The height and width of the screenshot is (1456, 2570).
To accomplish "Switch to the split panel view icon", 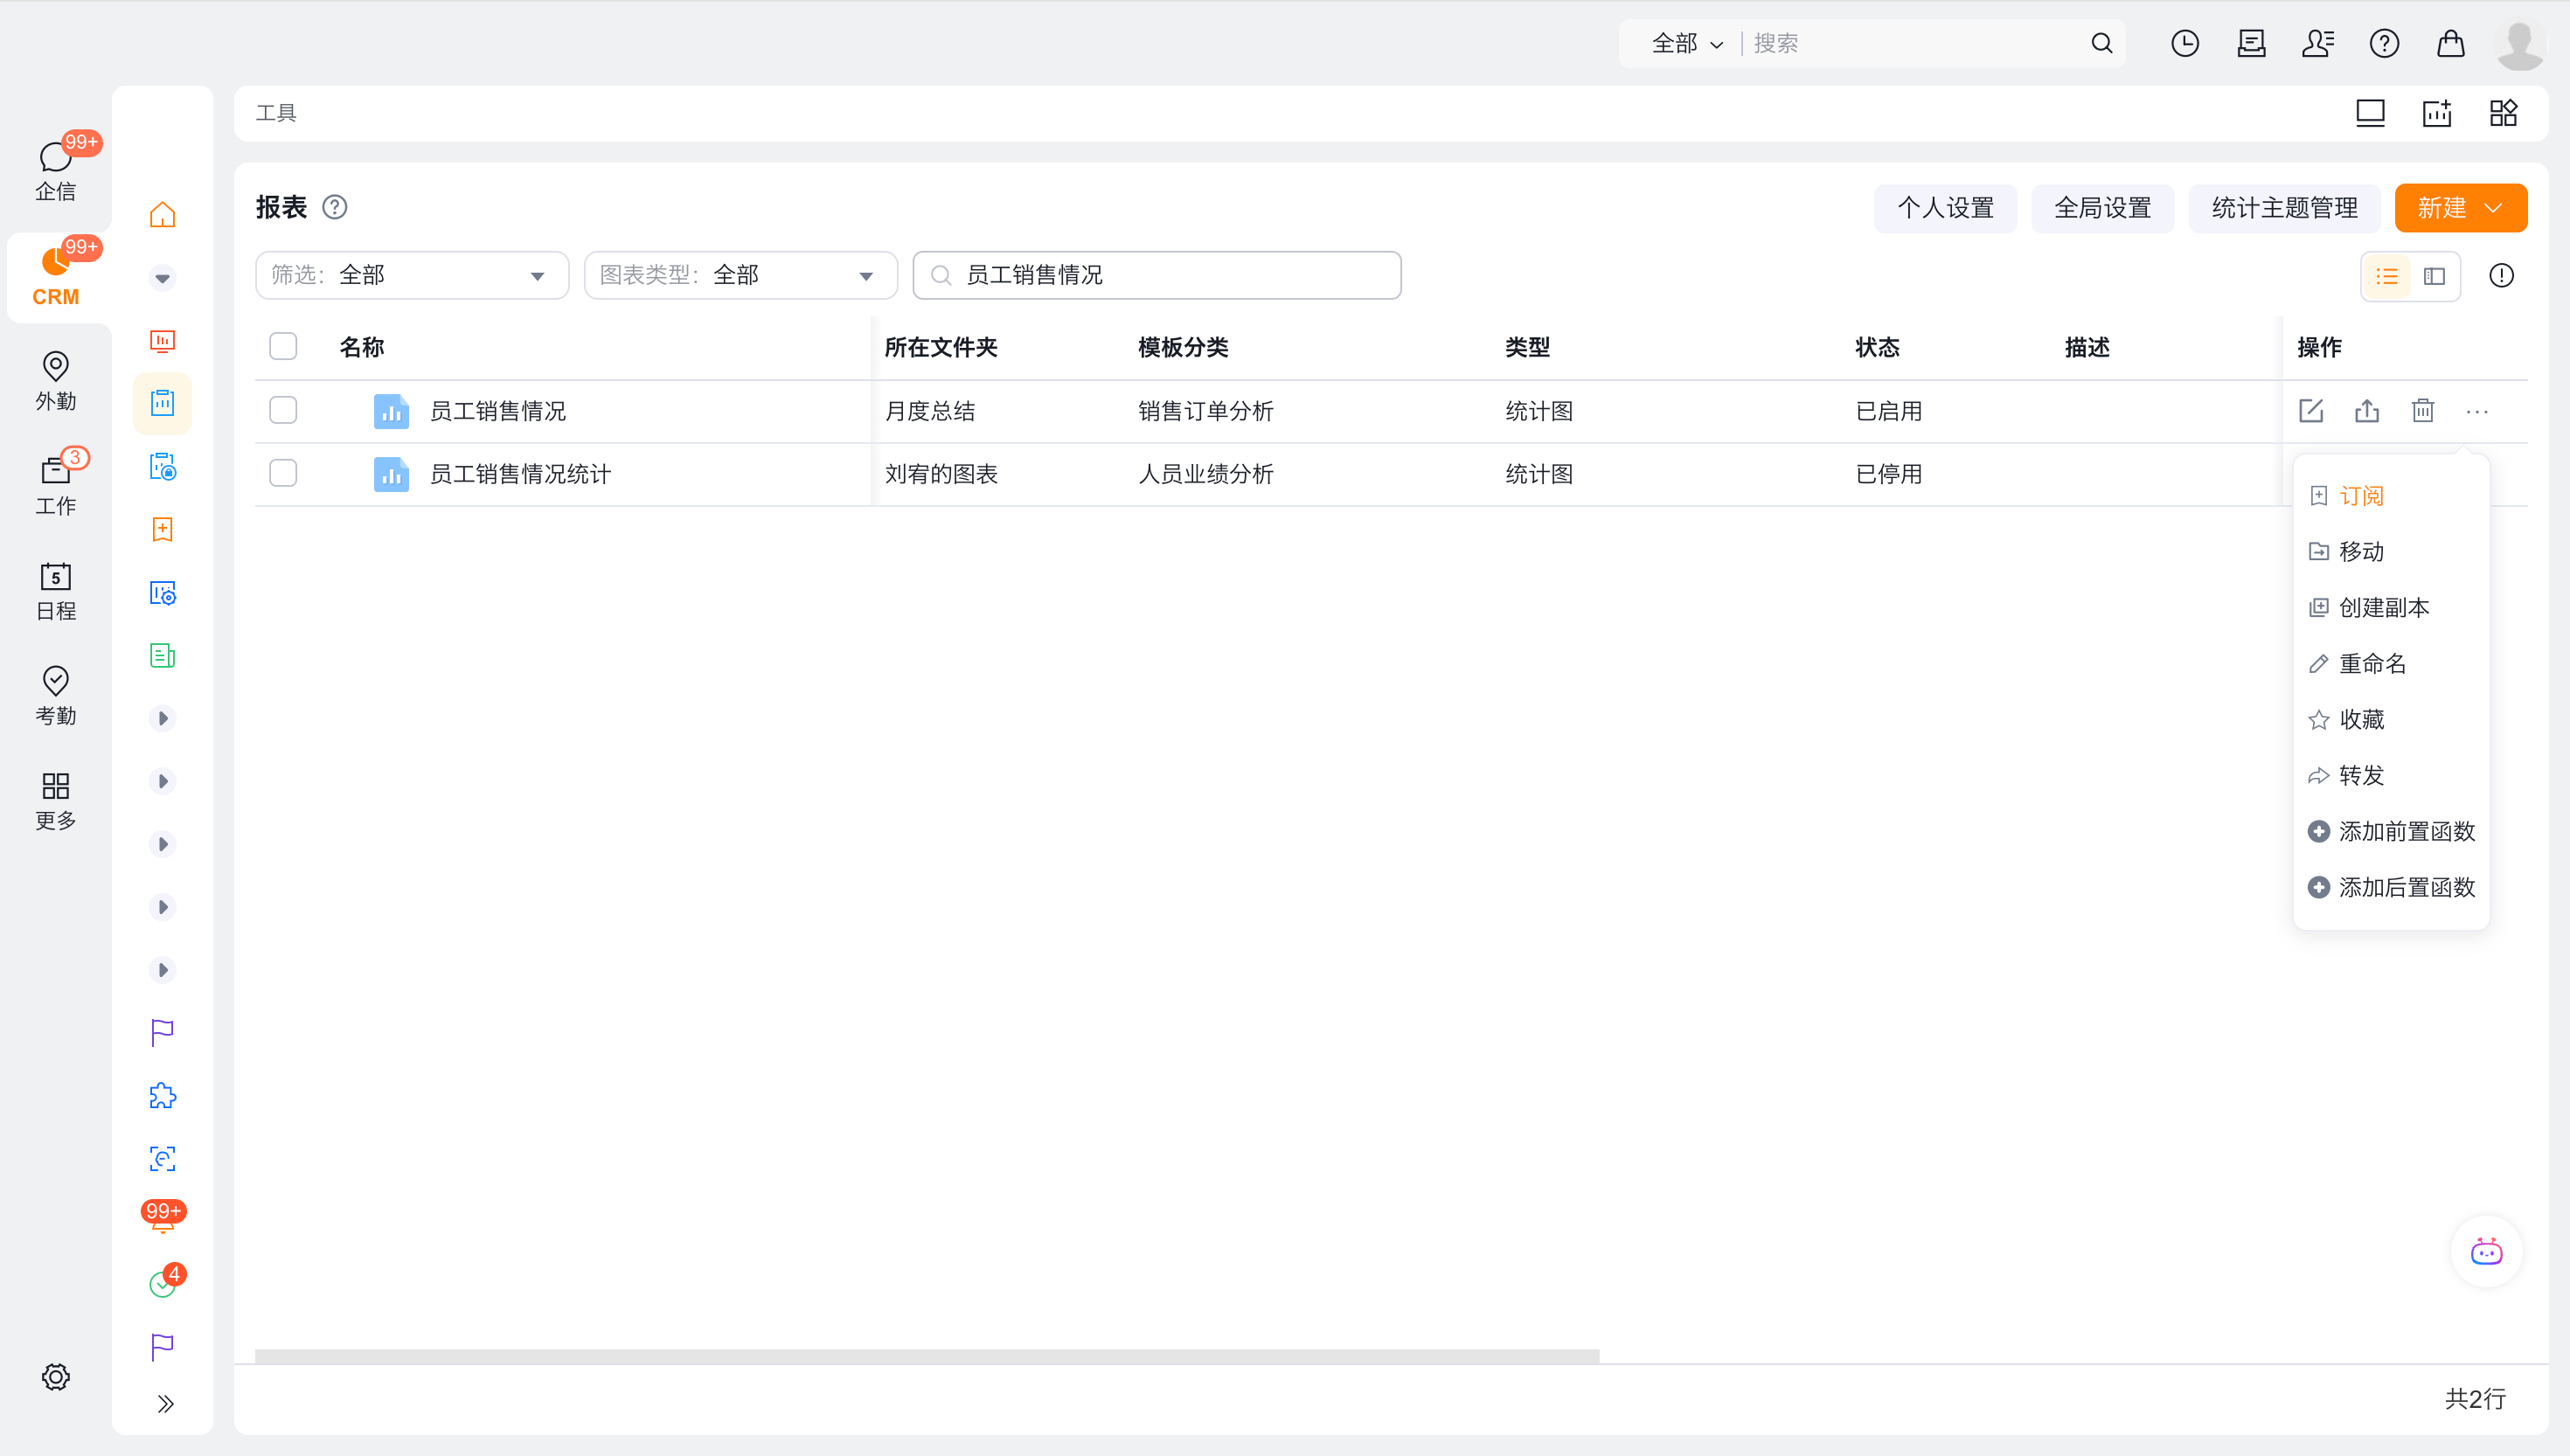I will click(x=2435, y=276).
